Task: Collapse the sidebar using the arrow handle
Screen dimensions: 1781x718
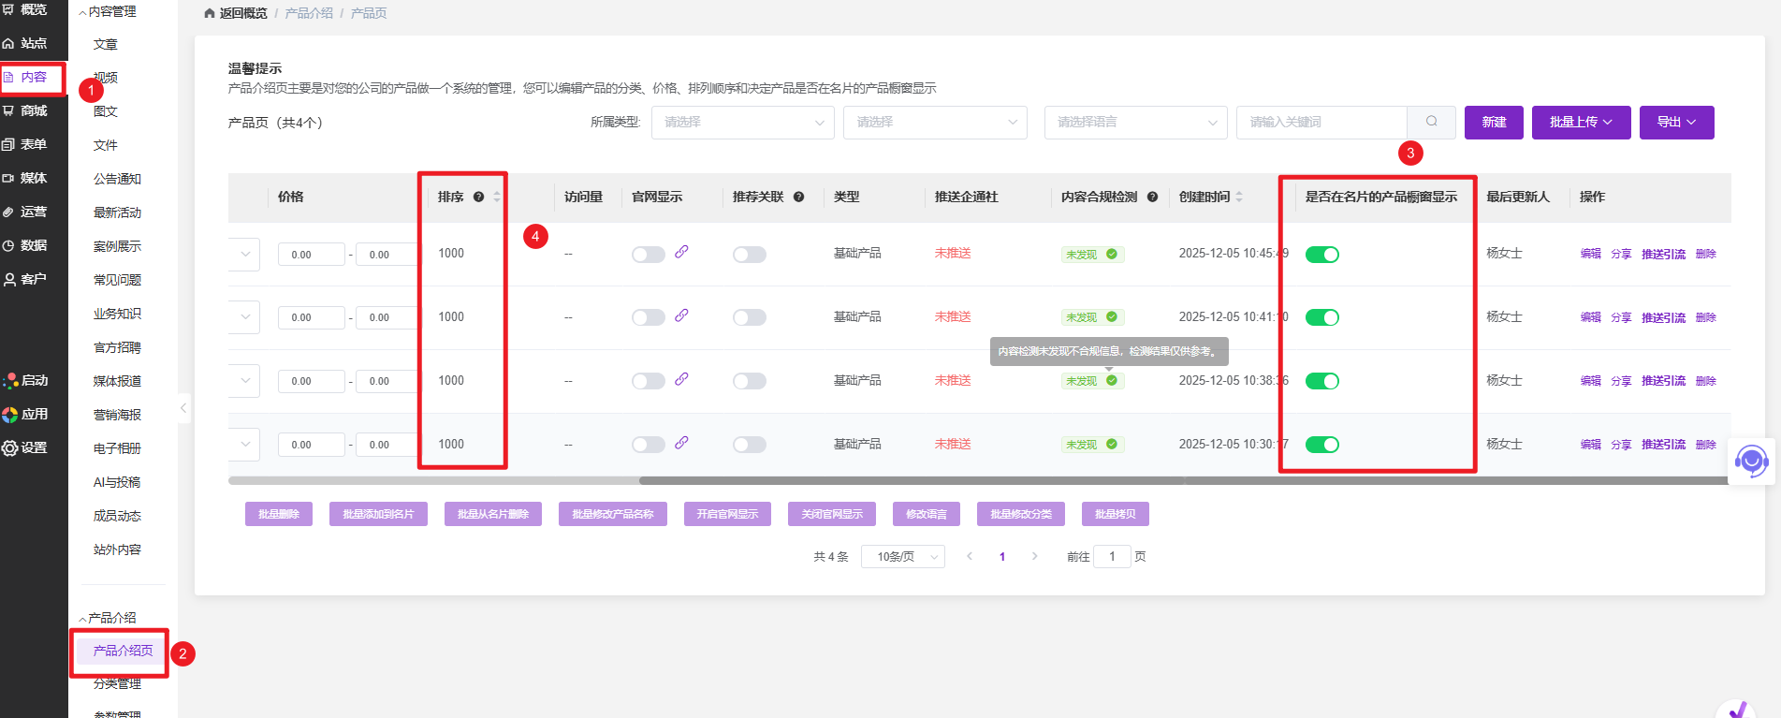Action: (x=183, y=408)
